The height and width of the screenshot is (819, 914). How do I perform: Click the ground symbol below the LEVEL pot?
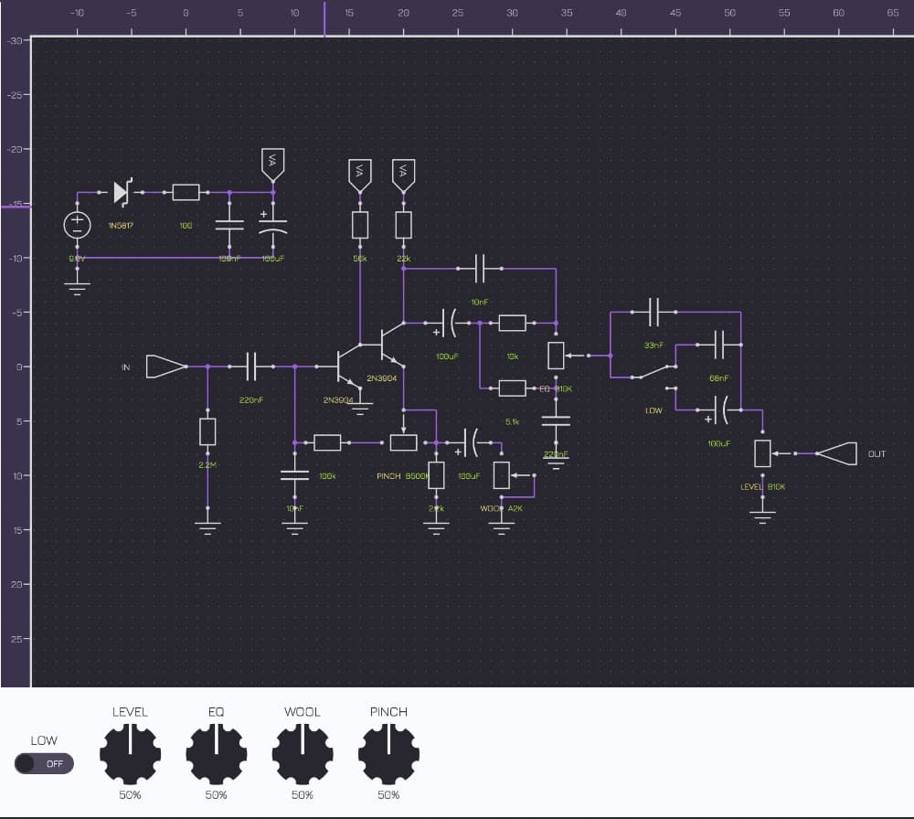click(x=762, y=517)
